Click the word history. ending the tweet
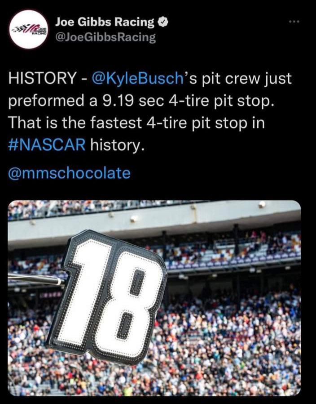Image resolution: width=316 pixels, height=404 pixels. (117, 145)
